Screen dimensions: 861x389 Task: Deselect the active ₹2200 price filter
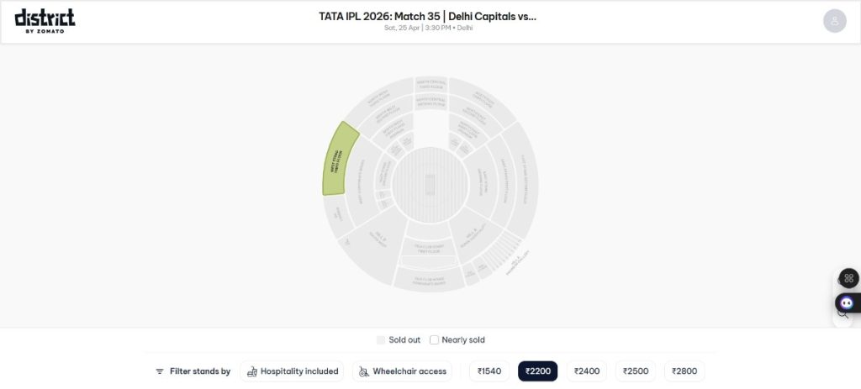pos(537,371)
